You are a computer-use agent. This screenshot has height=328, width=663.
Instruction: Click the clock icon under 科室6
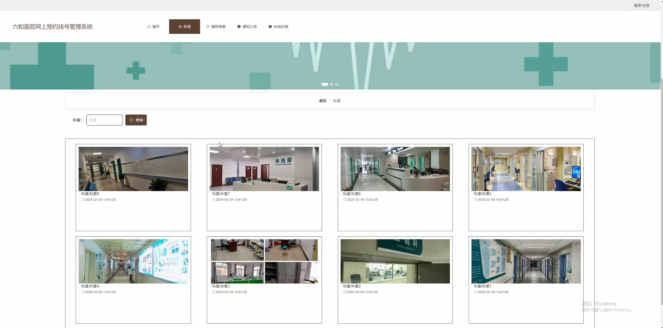(345, 200)
